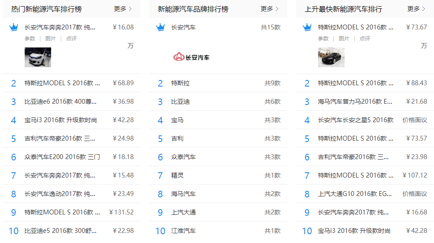Select 众泰汽车E200 2016款 三门 entry

(x=62, y=157)
